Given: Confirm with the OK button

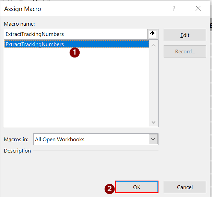Looking at the screenshot, I should click(137, 187).
